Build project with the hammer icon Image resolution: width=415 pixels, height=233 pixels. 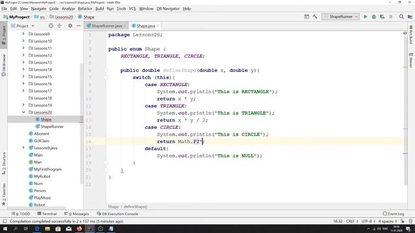pyautogui.click(x=315, y=17)
